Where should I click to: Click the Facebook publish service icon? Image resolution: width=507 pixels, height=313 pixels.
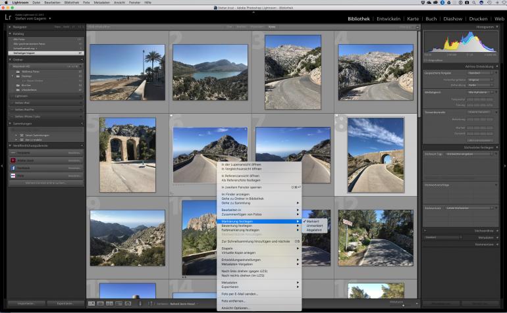tap(13, 168)
